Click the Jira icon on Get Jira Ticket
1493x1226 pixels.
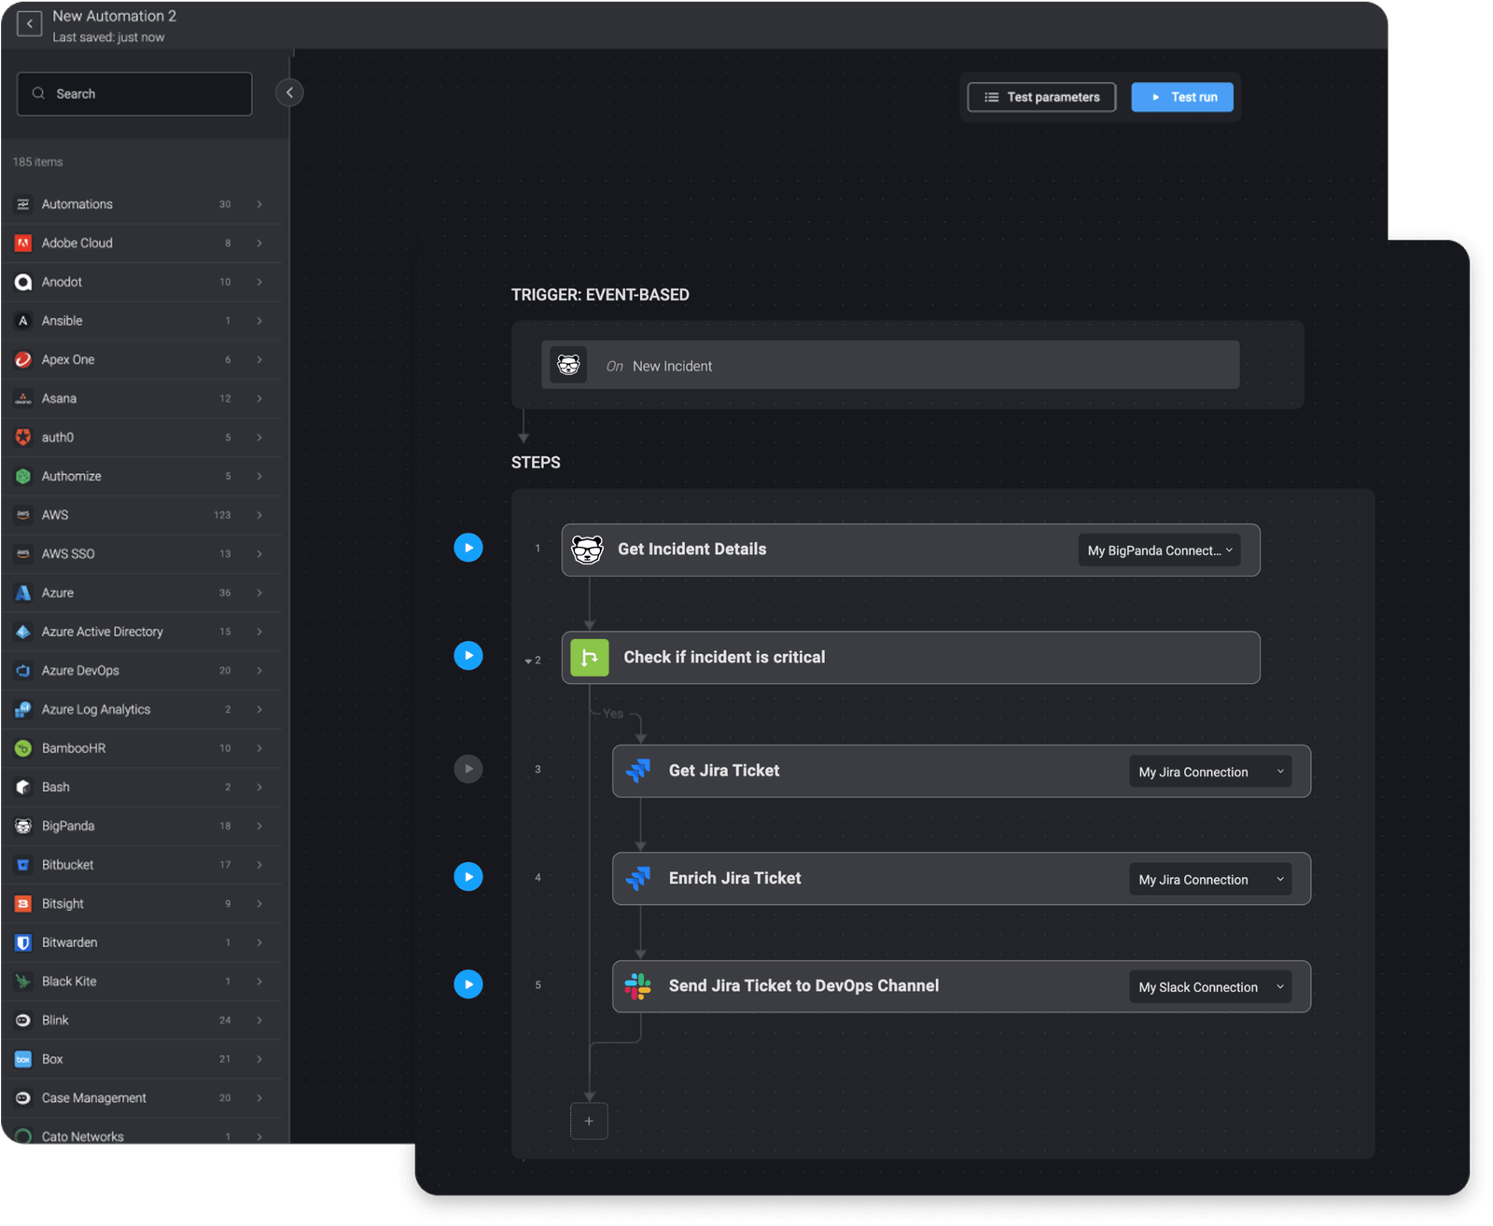[x=639, y=771]
